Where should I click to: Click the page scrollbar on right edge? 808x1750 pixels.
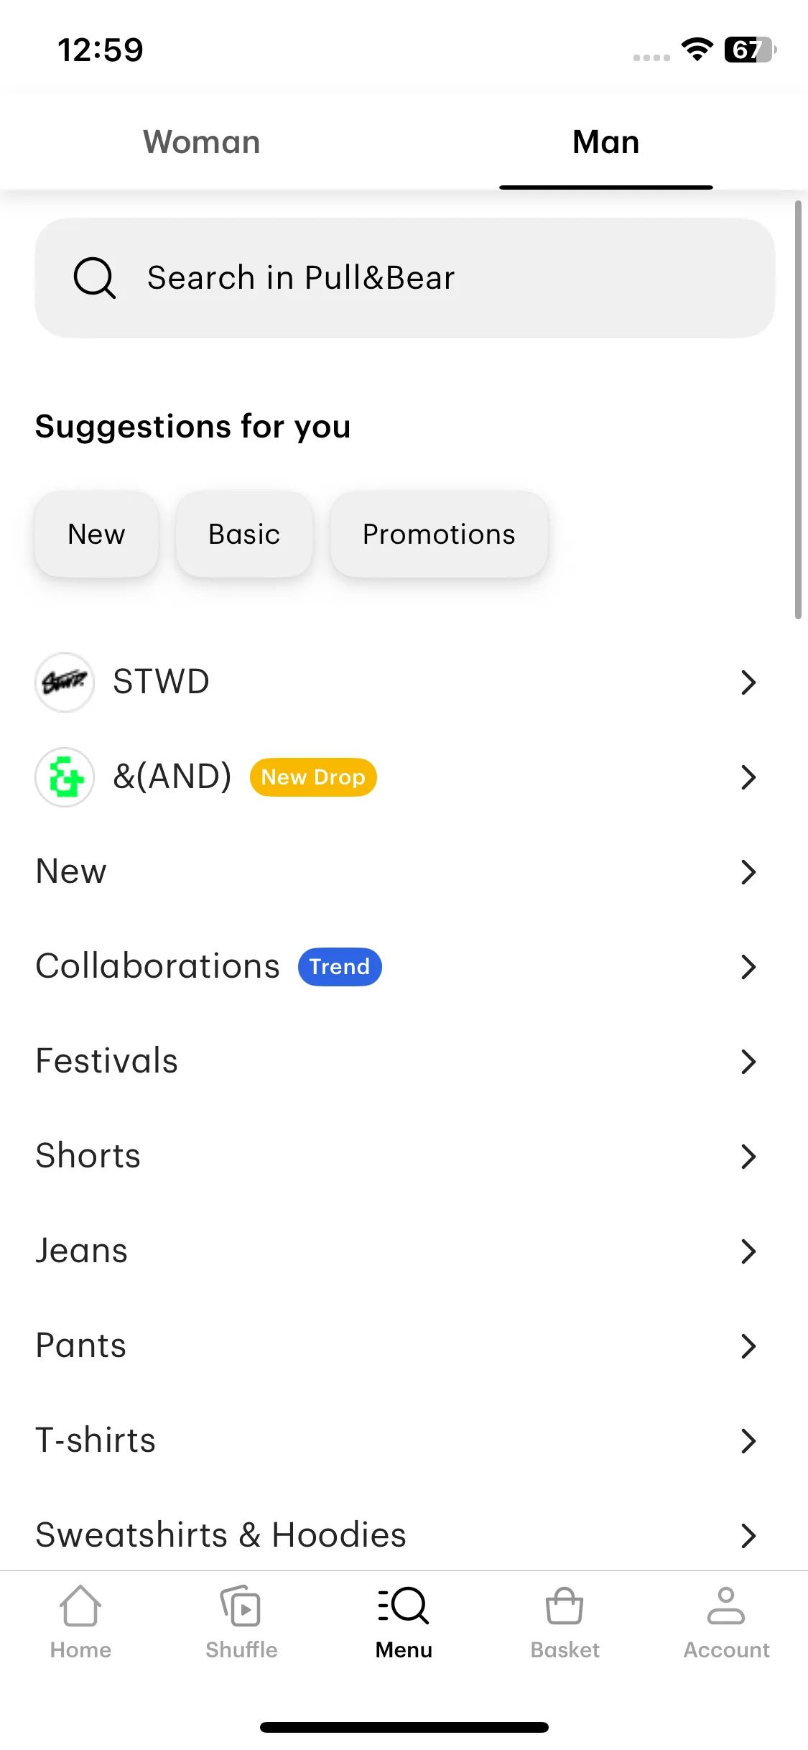click(798, 410)
